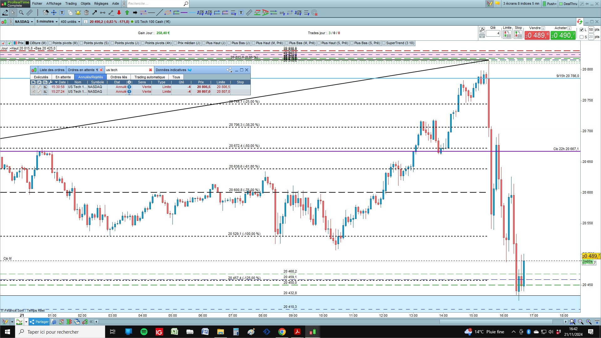
Task: Enable the S stop points checkbox
Action: pyautogui.click(x=582, y=37)
